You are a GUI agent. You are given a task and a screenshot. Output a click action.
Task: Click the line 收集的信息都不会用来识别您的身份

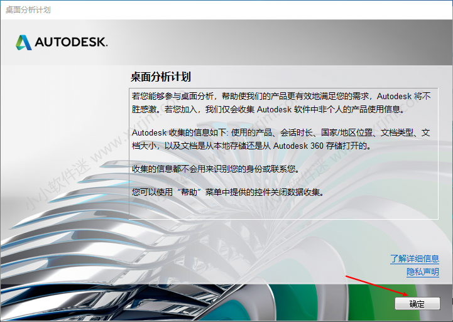(216, 169)
